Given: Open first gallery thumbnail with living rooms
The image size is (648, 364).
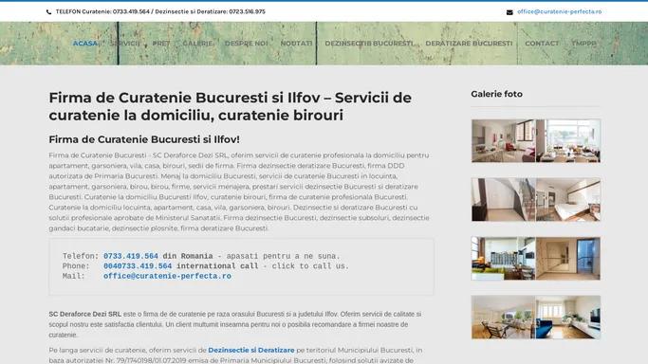Looking at the screenshot, I should click(536, 140).
